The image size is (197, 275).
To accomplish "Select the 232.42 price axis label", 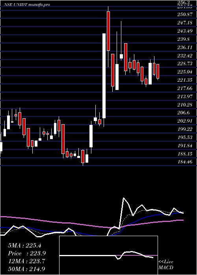I will (184, 56).
